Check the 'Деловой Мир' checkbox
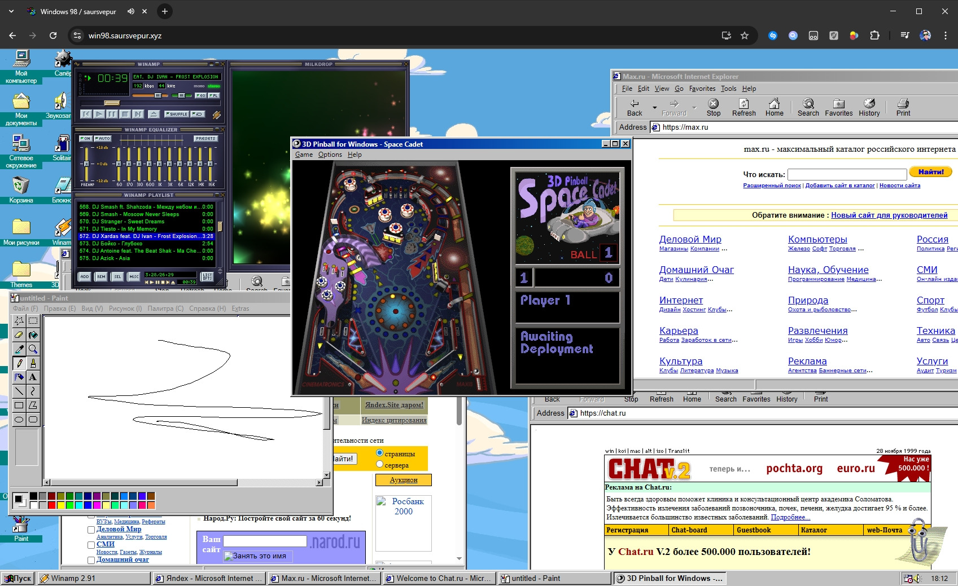The height and width of the screenshot is (586, 958). coord(91,530)
